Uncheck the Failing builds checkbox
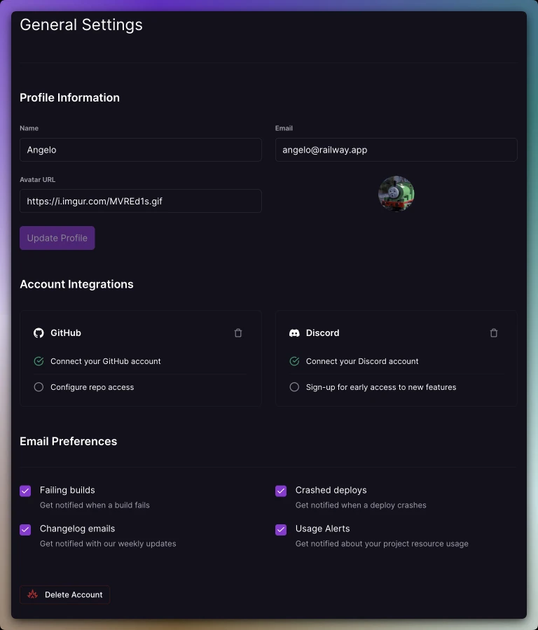This screenshot has width=538, height=630. 25,491
